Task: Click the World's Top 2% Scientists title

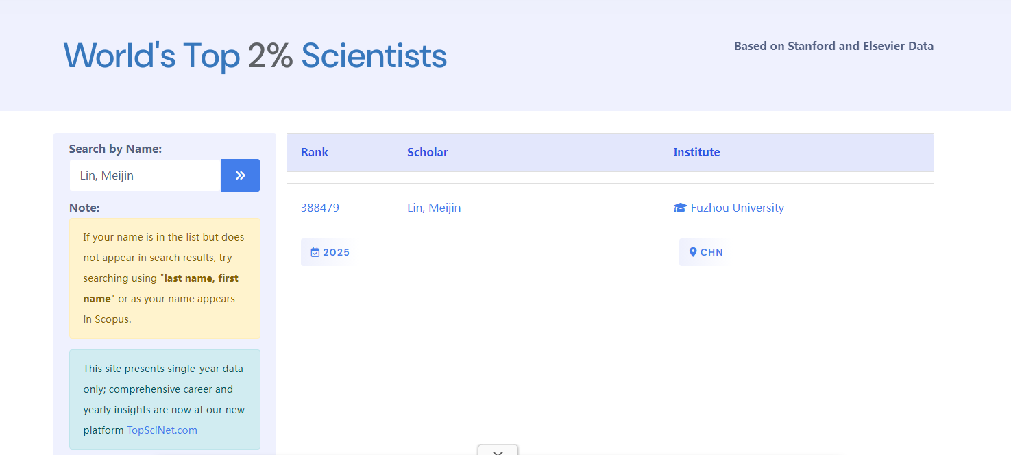Action: (255, 56)
